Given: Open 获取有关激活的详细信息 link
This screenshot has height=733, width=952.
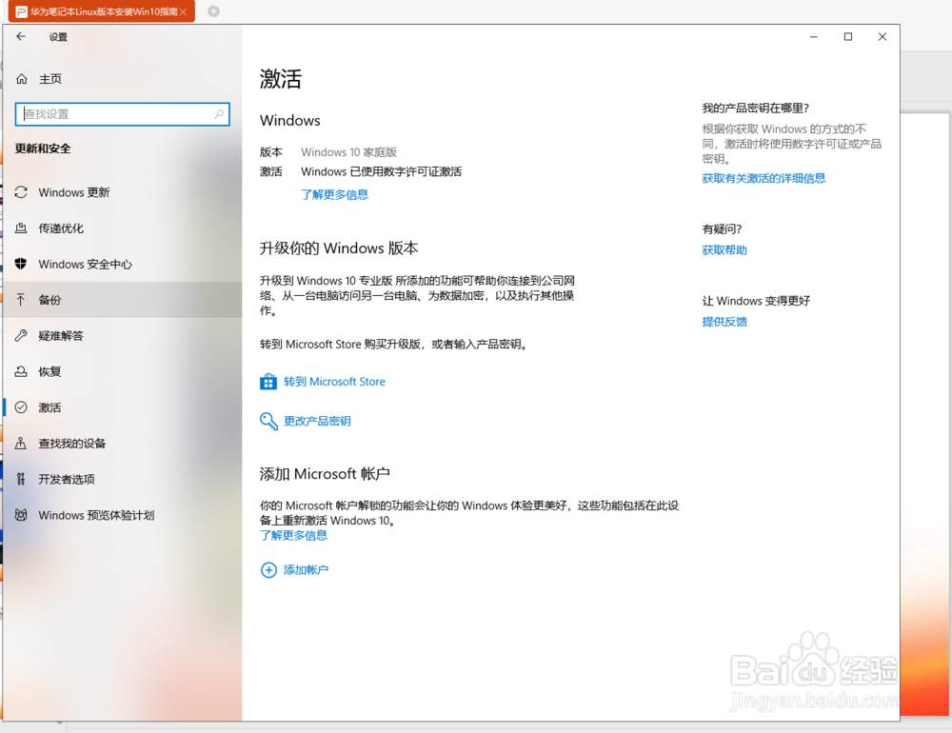Looking at the screenshot, I should point(766,178).
